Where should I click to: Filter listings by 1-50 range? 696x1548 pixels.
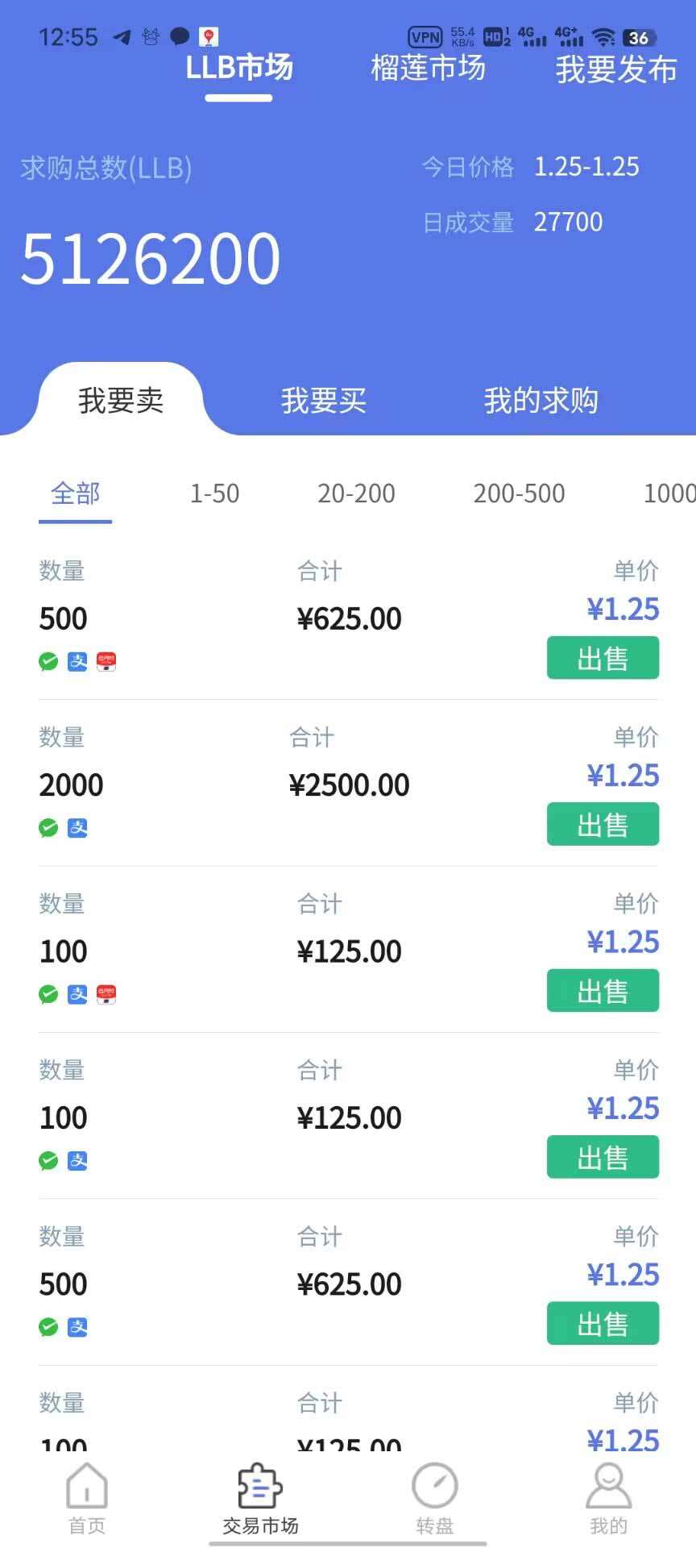pyautogui.click(x=214, y=493)
